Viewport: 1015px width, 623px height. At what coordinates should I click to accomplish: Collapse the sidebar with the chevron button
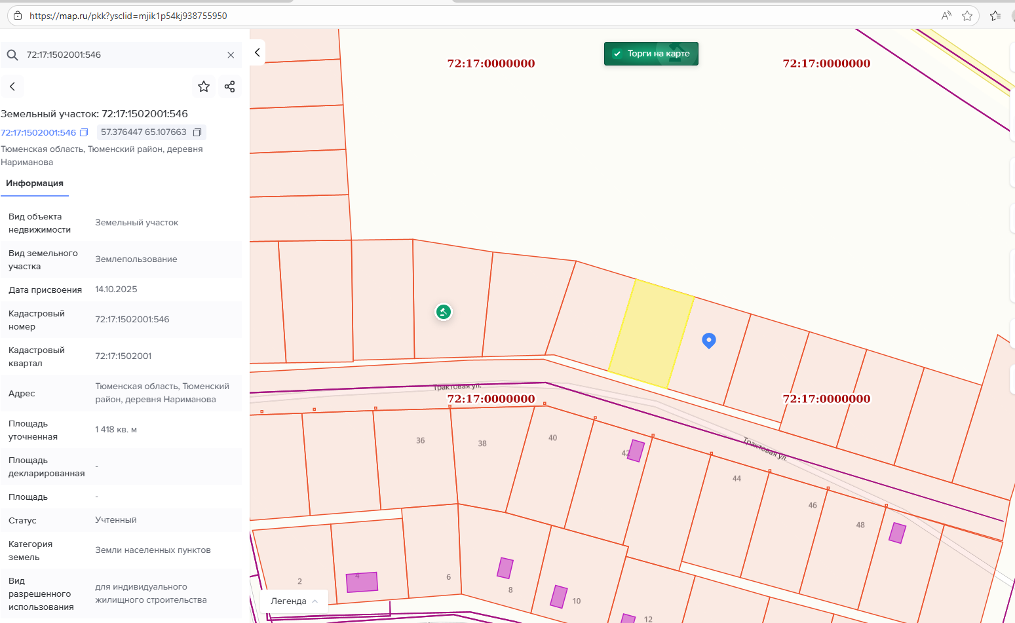(258, 52)
